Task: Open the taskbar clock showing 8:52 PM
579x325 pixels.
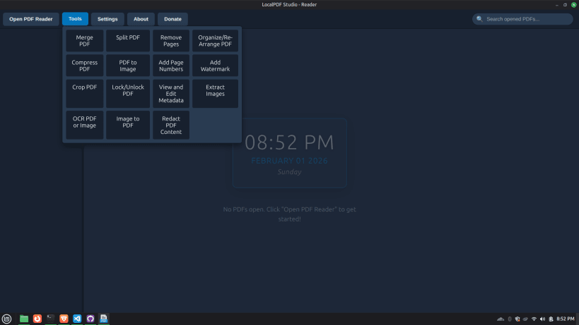Action: [x=566, y=319]
